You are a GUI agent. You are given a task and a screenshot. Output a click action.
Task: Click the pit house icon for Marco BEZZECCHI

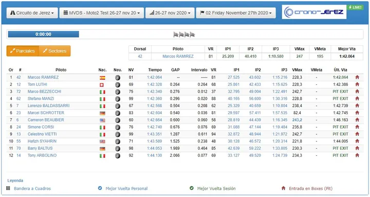(x=357, y=91)
